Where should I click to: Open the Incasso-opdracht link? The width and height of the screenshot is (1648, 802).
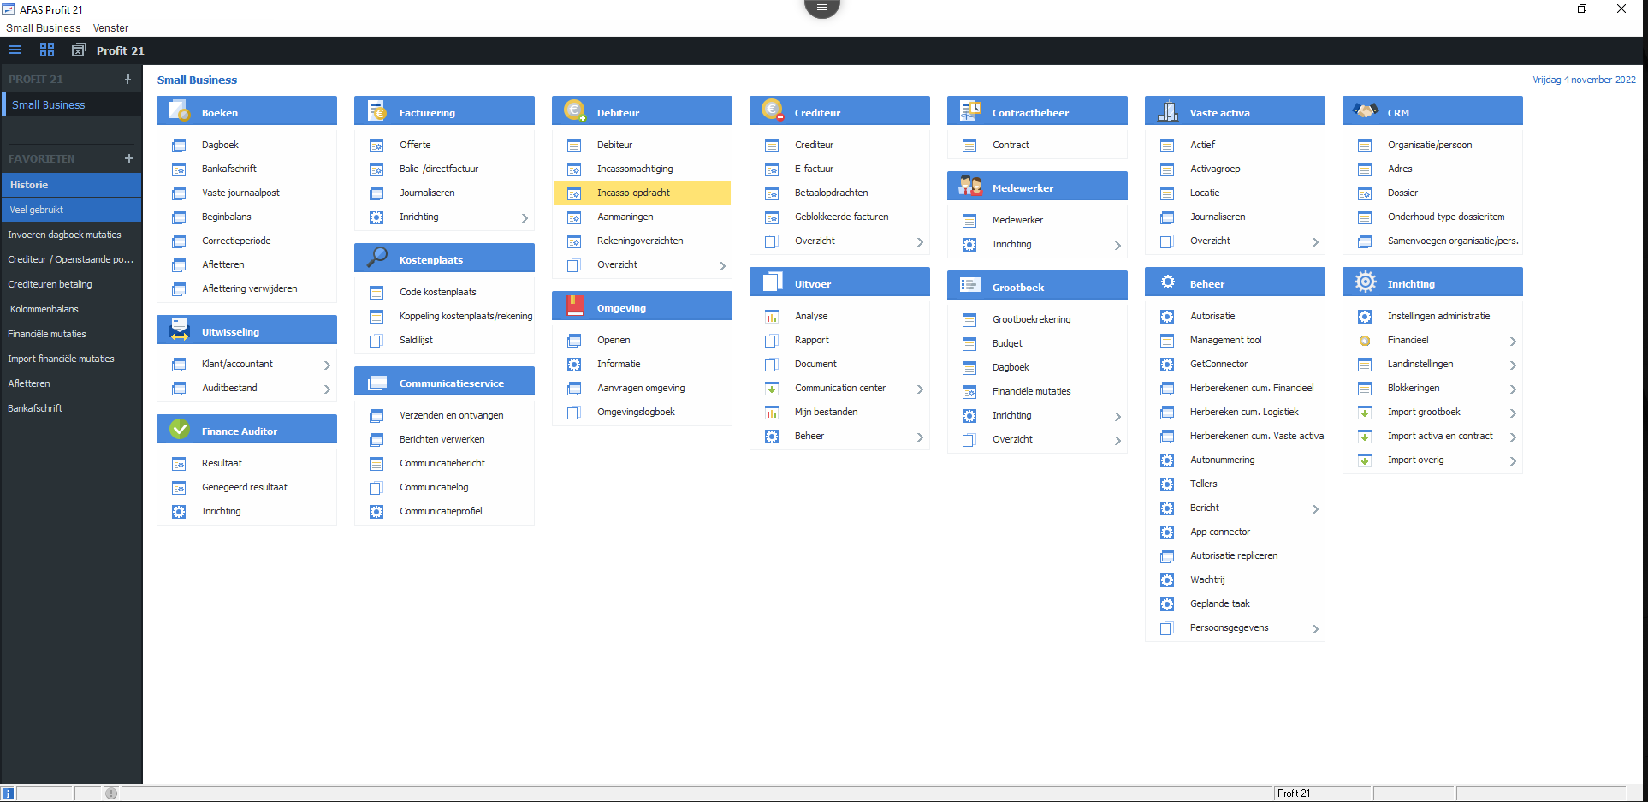(x=633, y=193)
